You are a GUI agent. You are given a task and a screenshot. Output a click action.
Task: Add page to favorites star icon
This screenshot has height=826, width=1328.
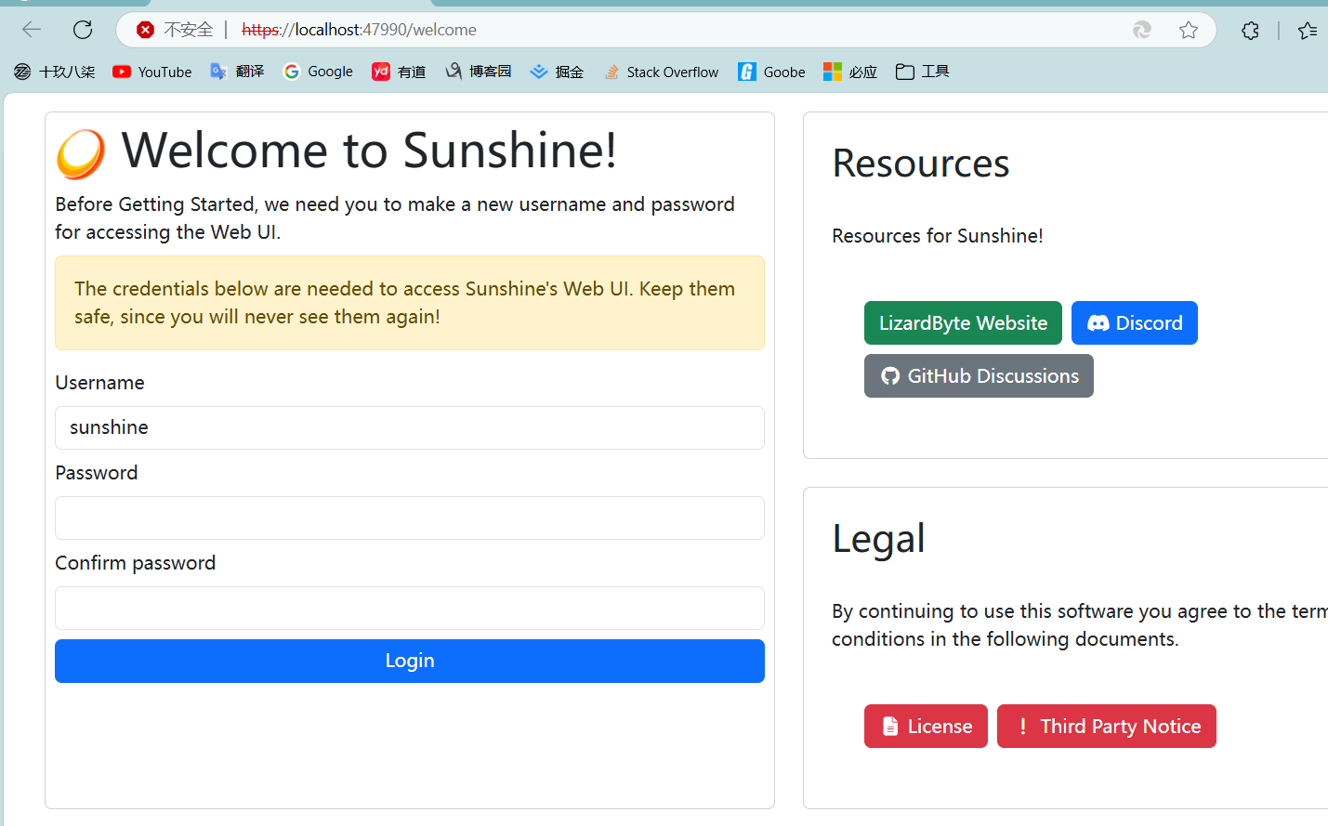click(1188, 30)
